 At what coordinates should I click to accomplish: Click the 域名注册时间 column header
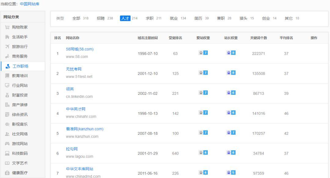point(148,38)
